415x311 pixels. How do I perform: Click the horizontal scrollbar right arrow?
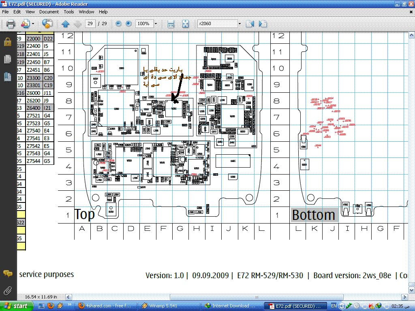404,297
